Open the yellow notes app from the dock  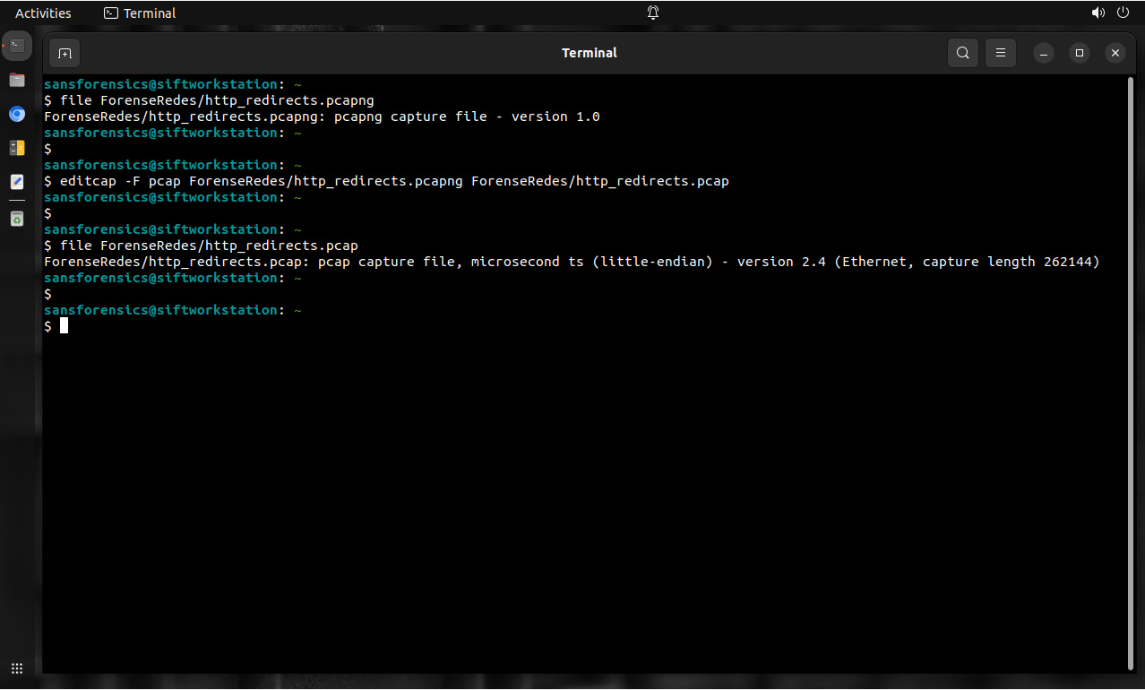coord(16,148)
